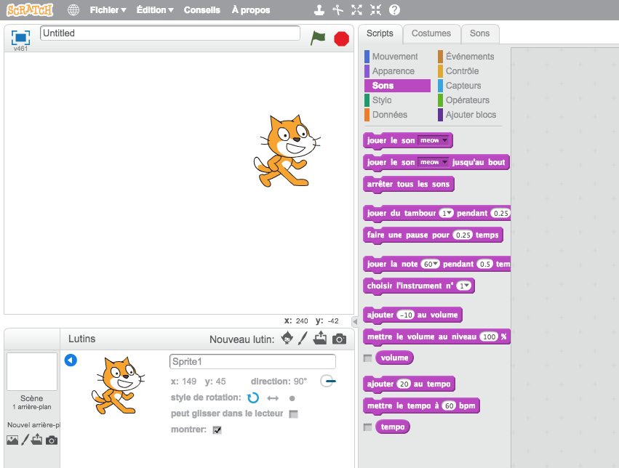Screen dimensions: 619x468
Task: Select the Duplicate stamp tool
Action: [319, 10]
